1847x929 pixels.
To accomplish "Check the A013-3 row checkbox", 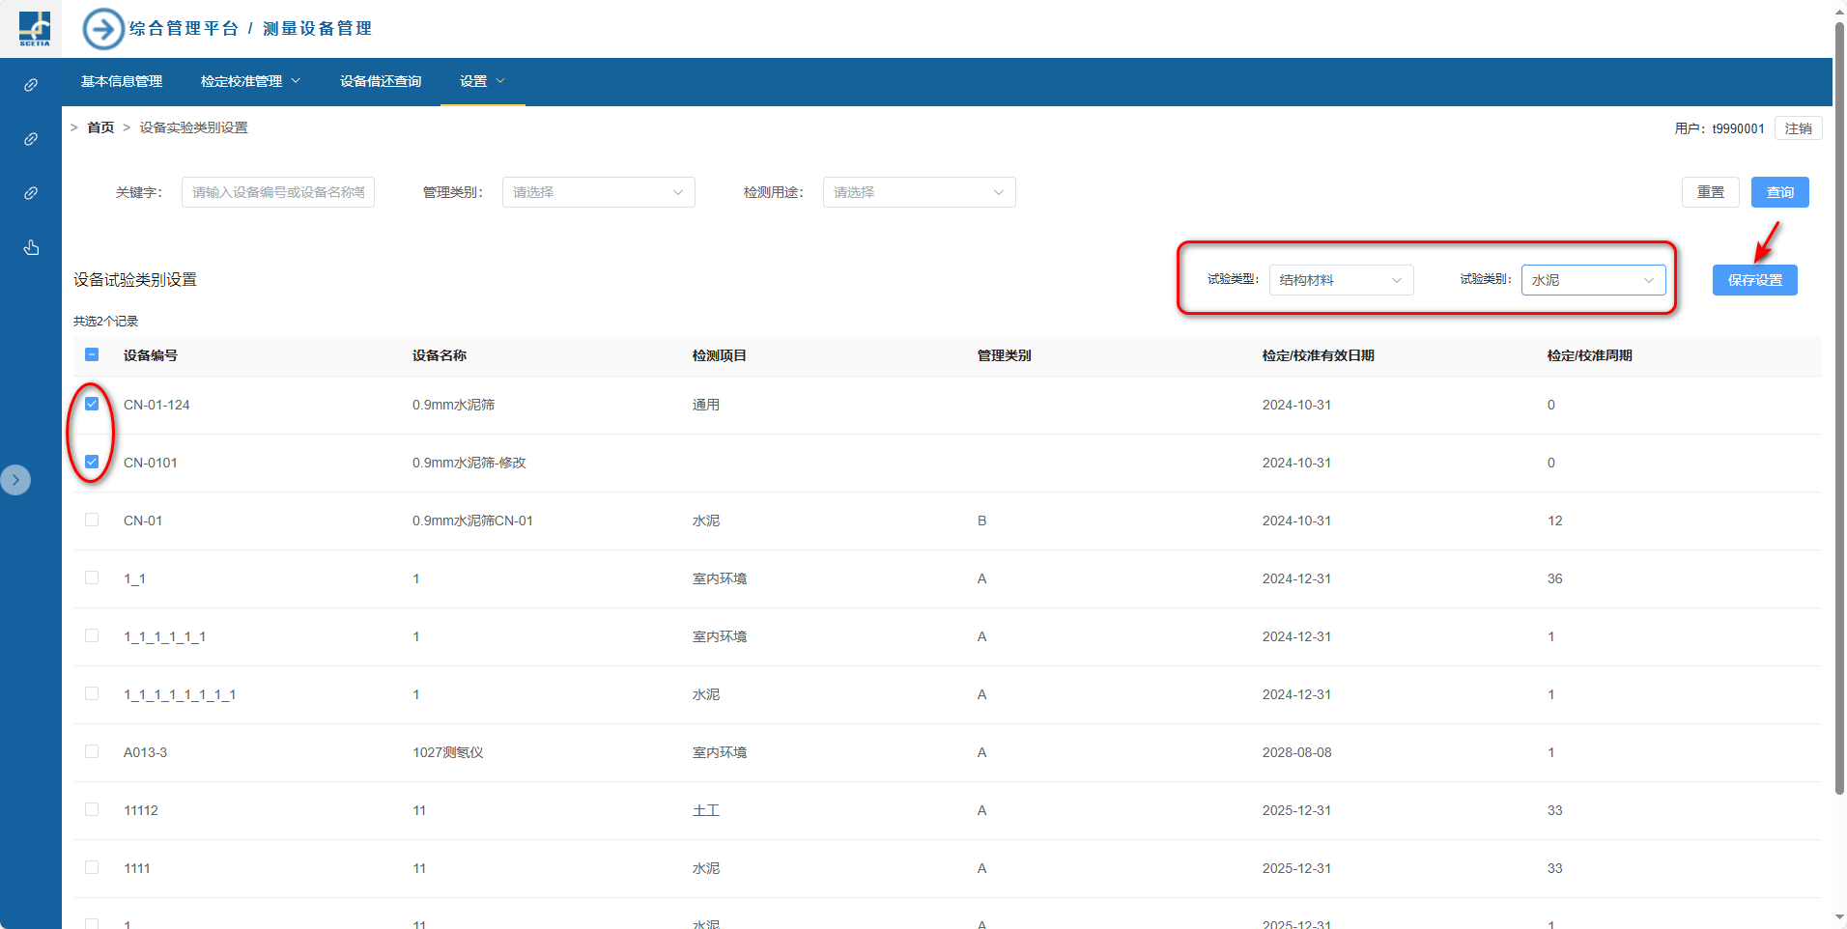I will (92, 751).
